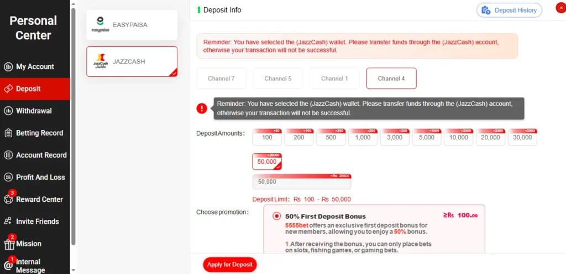
Task: Click the Betting Record clipboard icon
Action: click(8, 133)
